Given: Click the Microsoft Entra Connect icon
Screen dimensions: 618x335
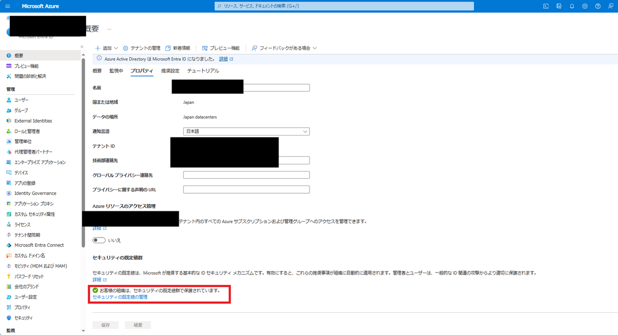Looking at the screenshot, I should 9,245.
